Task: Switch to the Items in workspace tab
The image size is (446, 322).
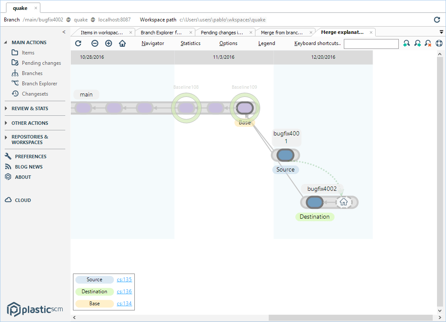Action: [102, 33]
